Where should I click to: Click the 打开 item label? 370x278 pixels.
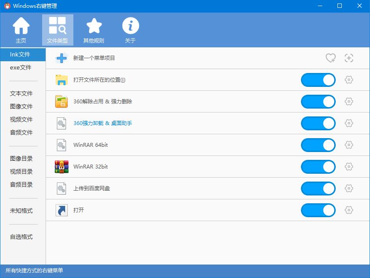79,210
